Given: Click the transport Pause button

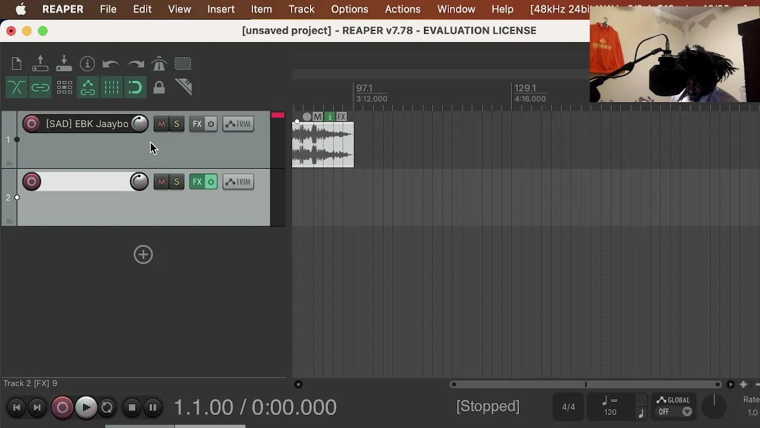Looking at the screenshot, I should [x=153, y=407].
